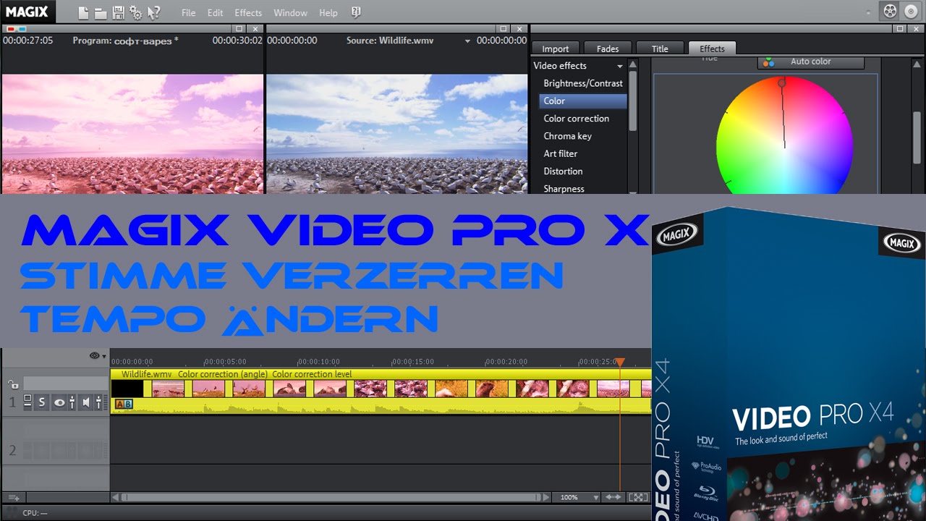Click the orange playhead marker on ruler
Screen dimensions: 926x521
[620, 363]
